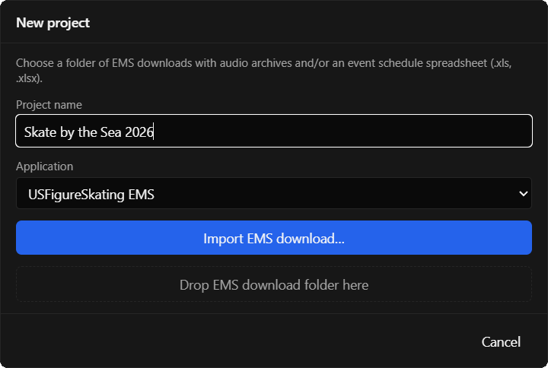Click the 'Choose a folder of EMS downloads' description

pyautogui.click(x=264, y=71)
